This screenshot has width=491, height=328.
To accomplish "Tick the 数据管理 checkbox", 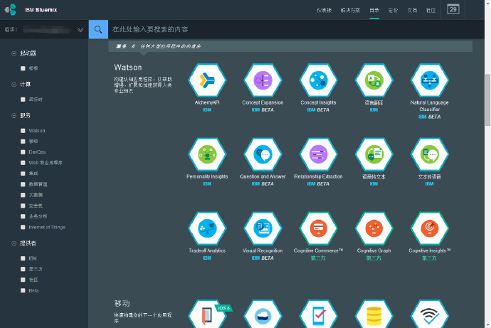I will 23,184.
